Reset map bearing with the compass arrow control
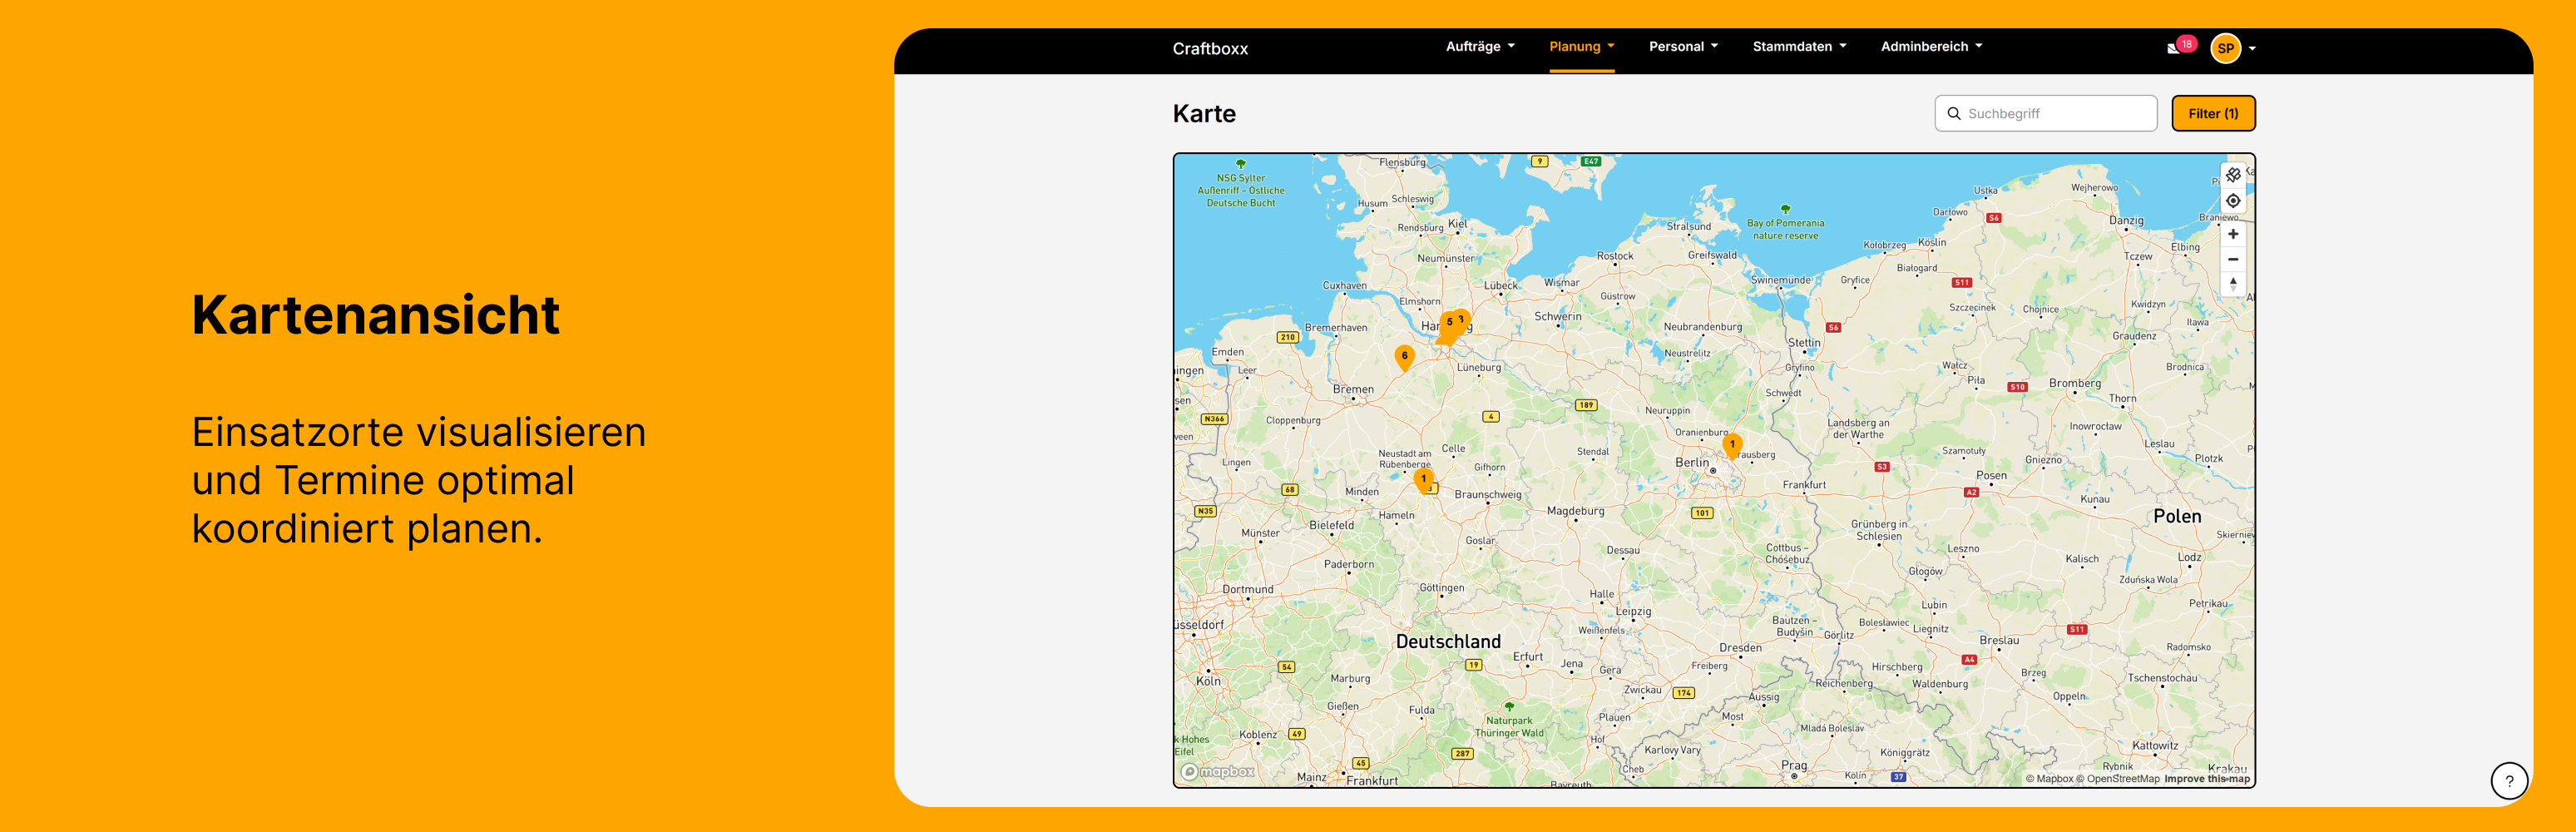The image size is (2576, 832). [2233, 283]
